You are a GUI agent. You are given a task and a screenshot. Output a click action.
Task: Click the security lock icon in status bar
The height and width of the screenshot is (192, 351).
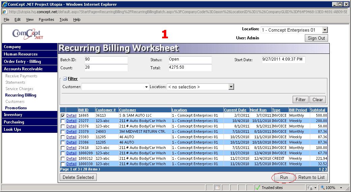point(310,188)
